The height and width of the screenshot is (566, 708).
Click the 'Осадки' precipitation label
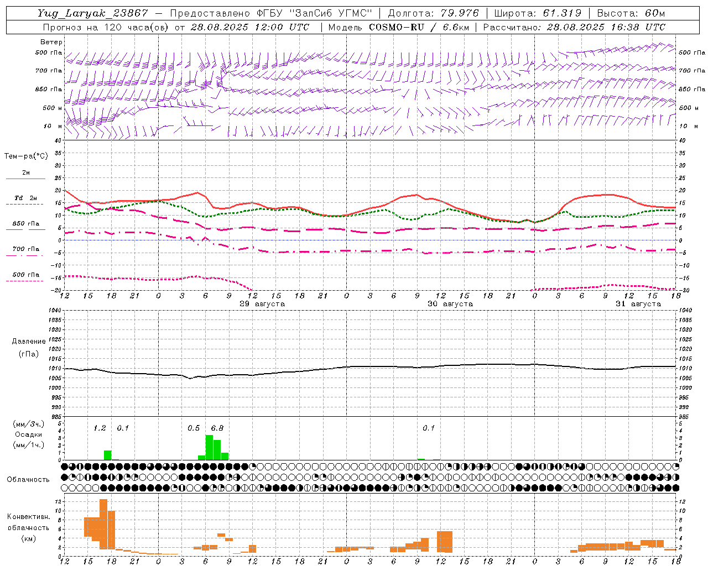pos(29,434)
